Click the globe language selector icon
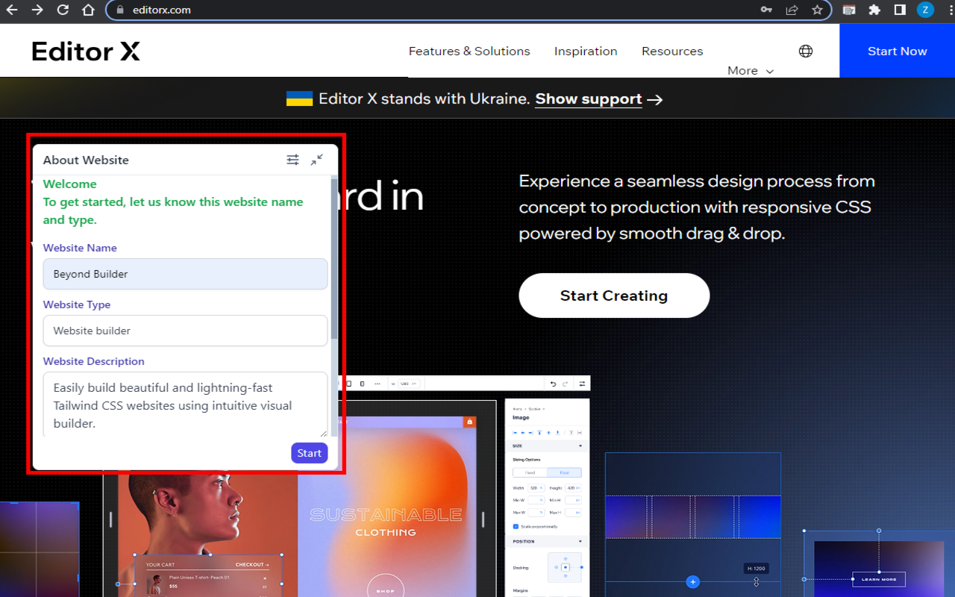This screenshot has width=955, height=597. (x=806, y=51)
